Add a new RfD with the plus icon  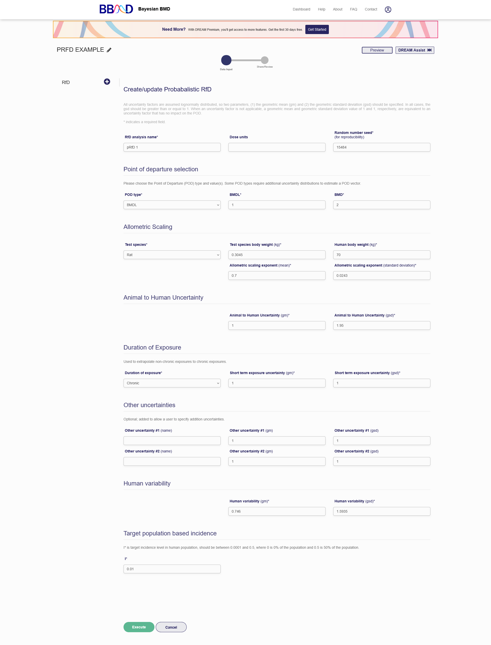coord(107,82)
